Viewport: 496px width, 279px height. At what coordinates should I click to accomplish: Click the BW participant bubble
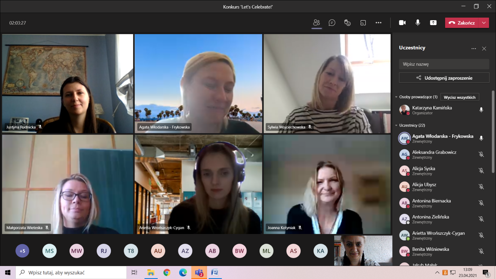(239, 251)
